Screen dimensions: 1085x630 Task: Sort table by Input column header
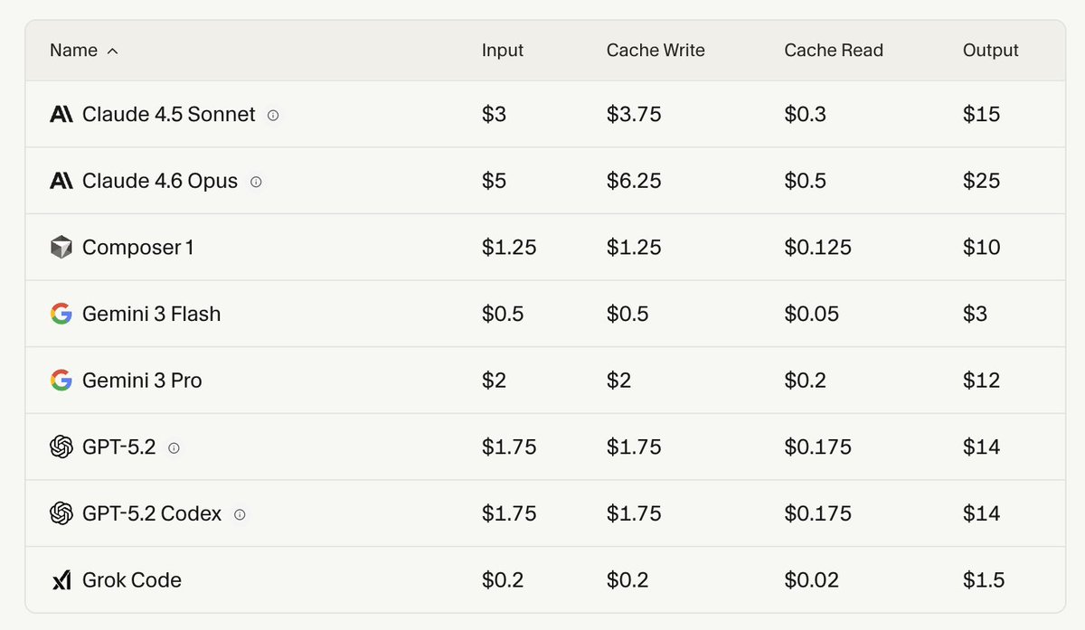(502, 51)
